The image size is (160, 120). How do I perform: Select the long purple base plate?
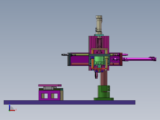tap(70, 102)
